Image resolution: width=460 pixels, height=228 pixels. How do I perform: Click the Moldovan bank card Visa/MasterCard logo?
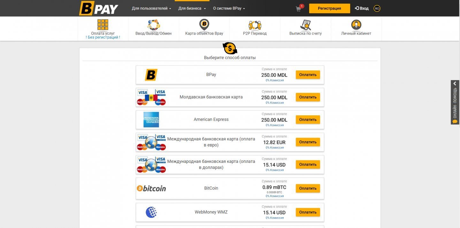[151, 97]
